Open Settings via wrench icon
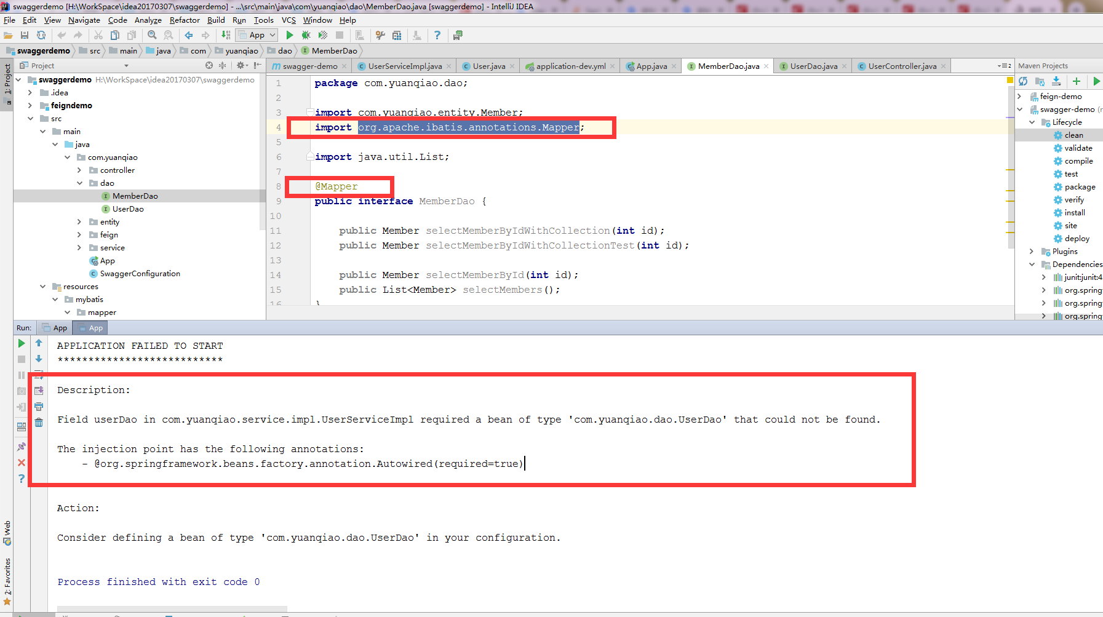Viewport: 1103px width, 617px height. 380,36
